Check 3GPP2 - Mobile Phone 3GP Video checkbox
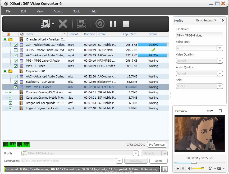 (16, 50)
